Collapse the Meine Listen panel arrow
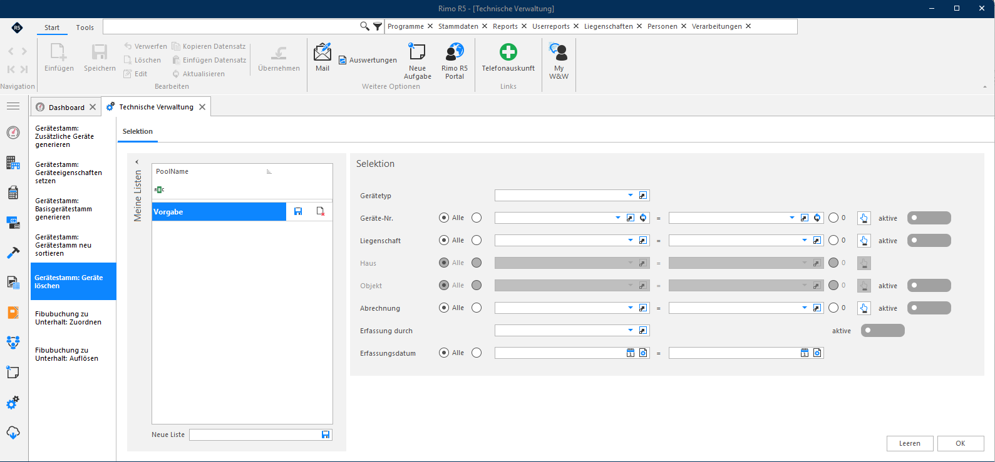The height and width of the screenshot is (462, 995). click(137, 162)
